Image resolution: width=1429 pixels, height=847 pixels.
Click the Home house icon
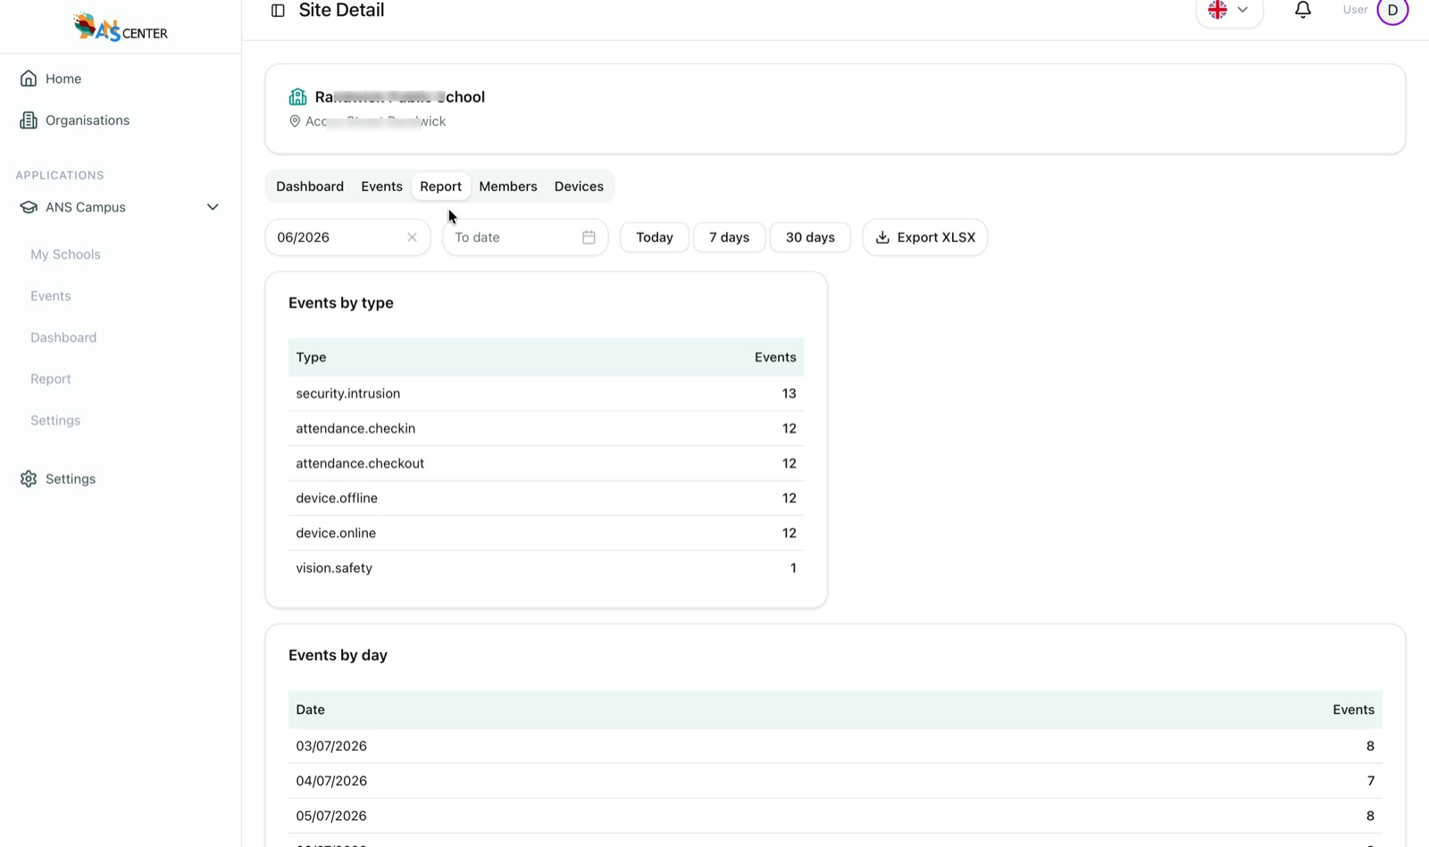coord(29,79)
